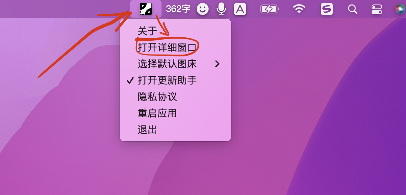Click the chevron arrow next to 选择默认图床

[218, 64]
